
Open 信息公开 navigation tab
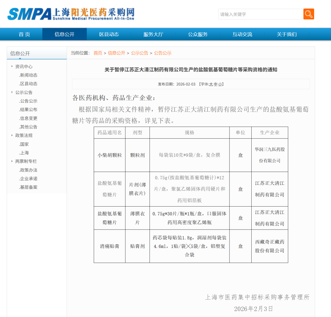pyautogui.click(x=64, y=34)
